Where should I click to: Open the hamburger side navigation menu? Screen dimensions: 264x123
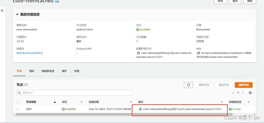click(x=2, y=11)
